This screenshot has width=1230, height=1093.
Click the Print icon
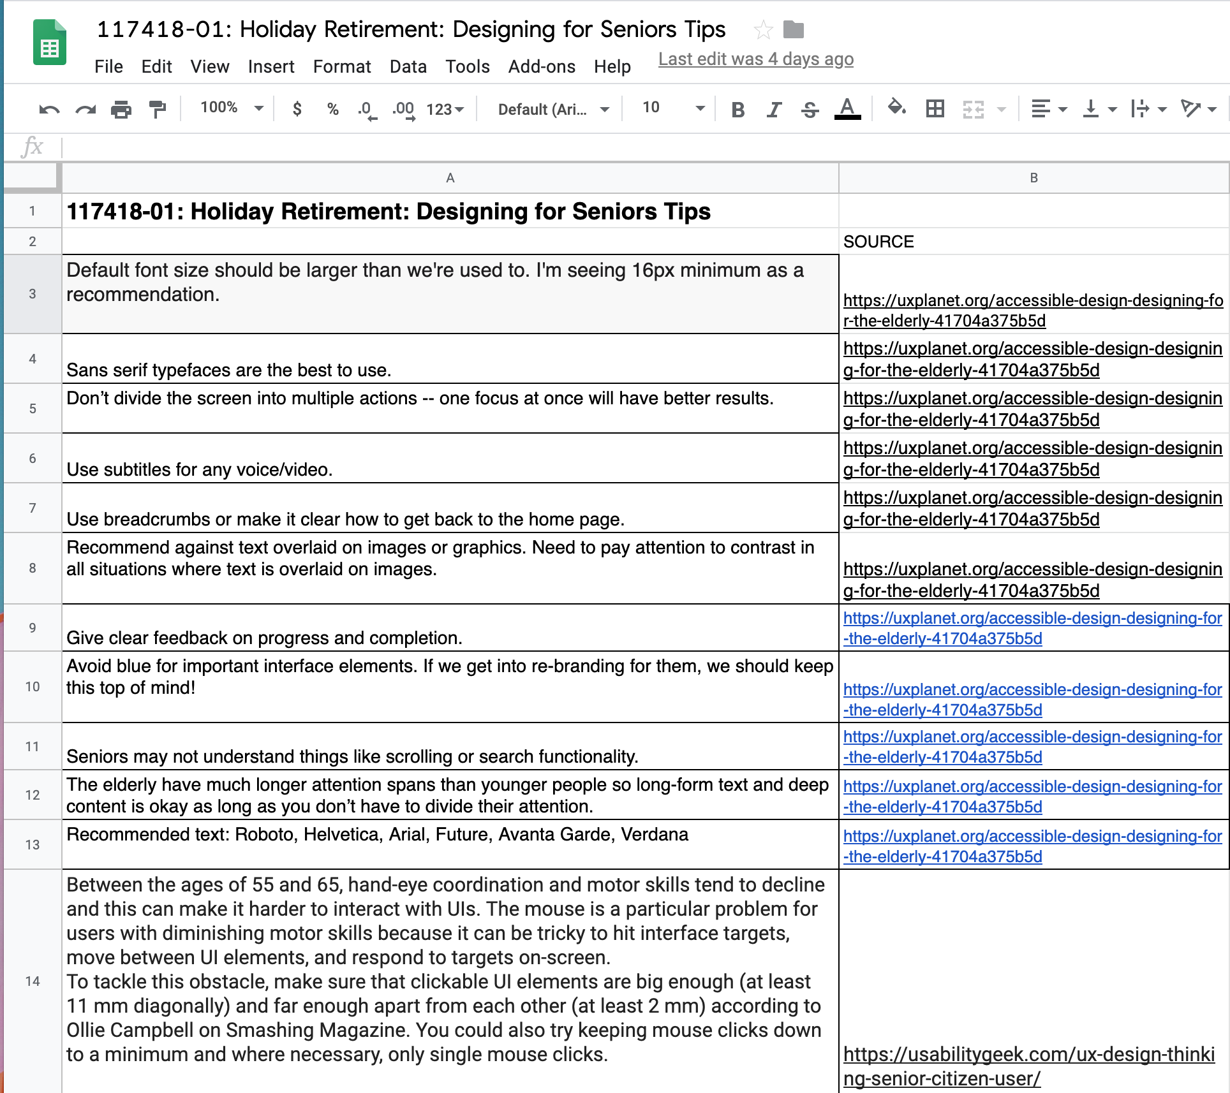coord(121,110)
